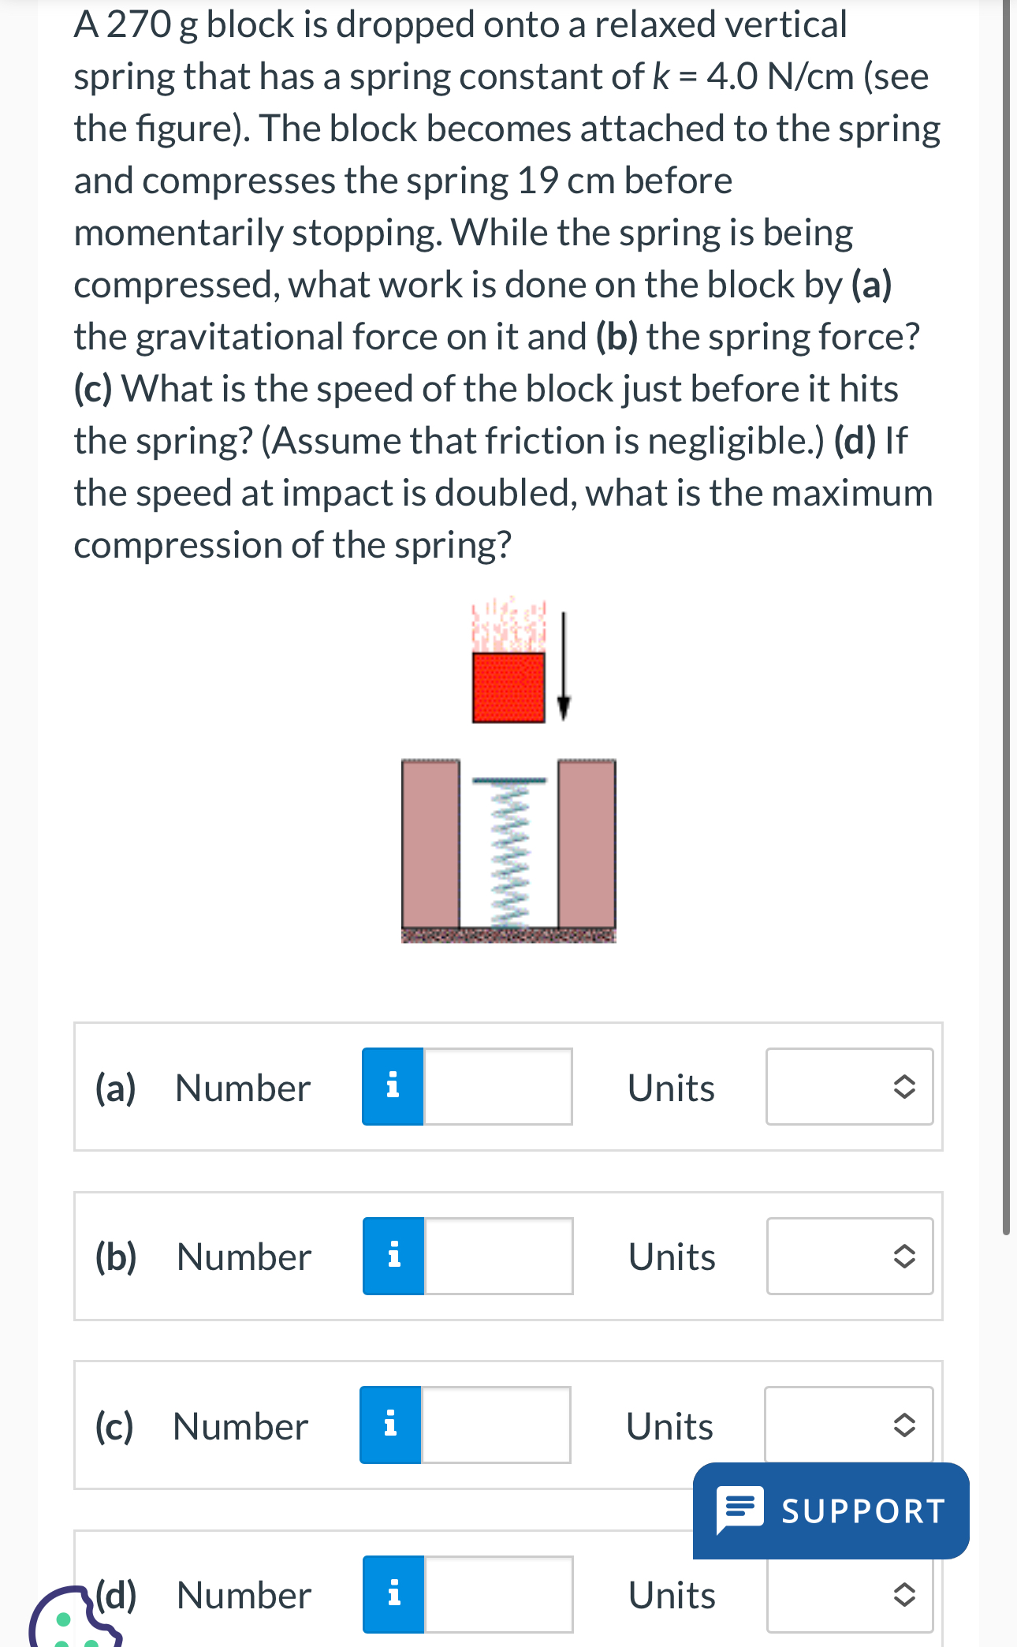
Task: Open the hint icon for part (c) Number
Action: coord(392,1425)
